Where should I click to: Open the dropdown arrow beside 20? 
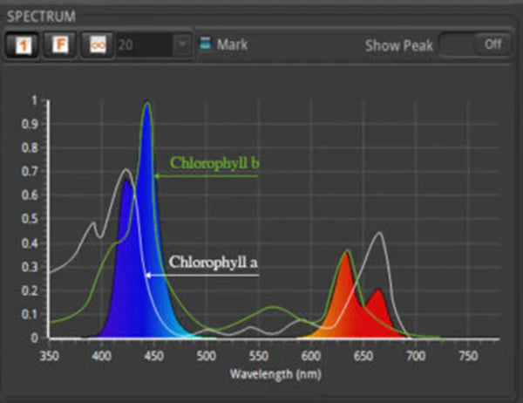[x=181, y=44]
